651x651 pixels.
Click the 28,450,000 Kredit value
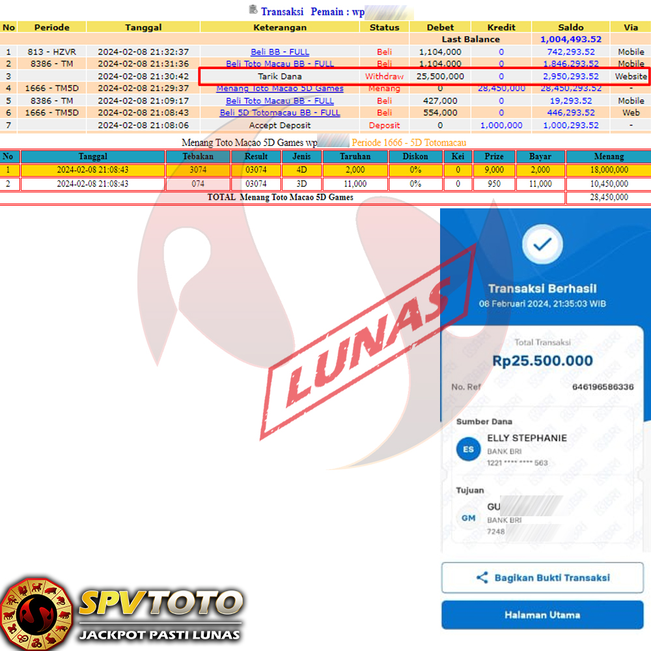[x=501, y=89]
